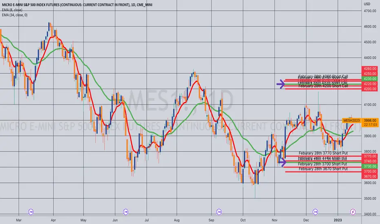Click the orange MESH2023 symbol label

point(351,121)
